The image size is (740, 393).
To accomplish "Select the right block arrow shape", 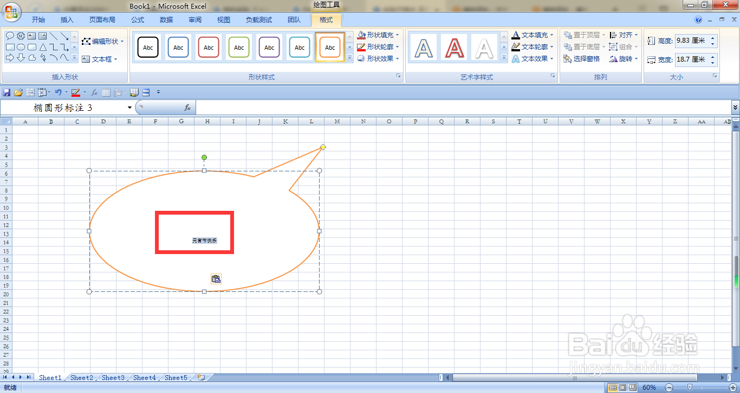I will [x=10, y=57].
